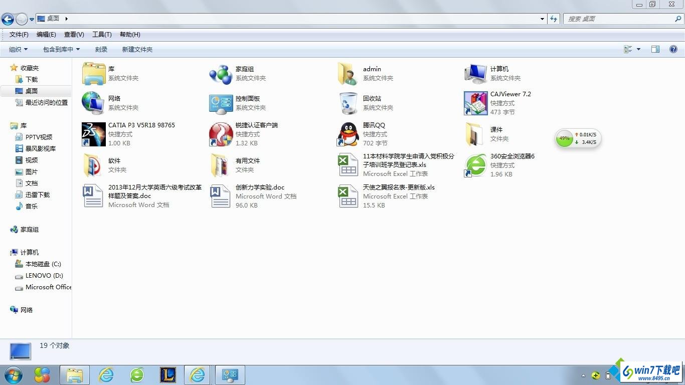
Task: Click 新建文件夹 button
Action: click(137, 49)
